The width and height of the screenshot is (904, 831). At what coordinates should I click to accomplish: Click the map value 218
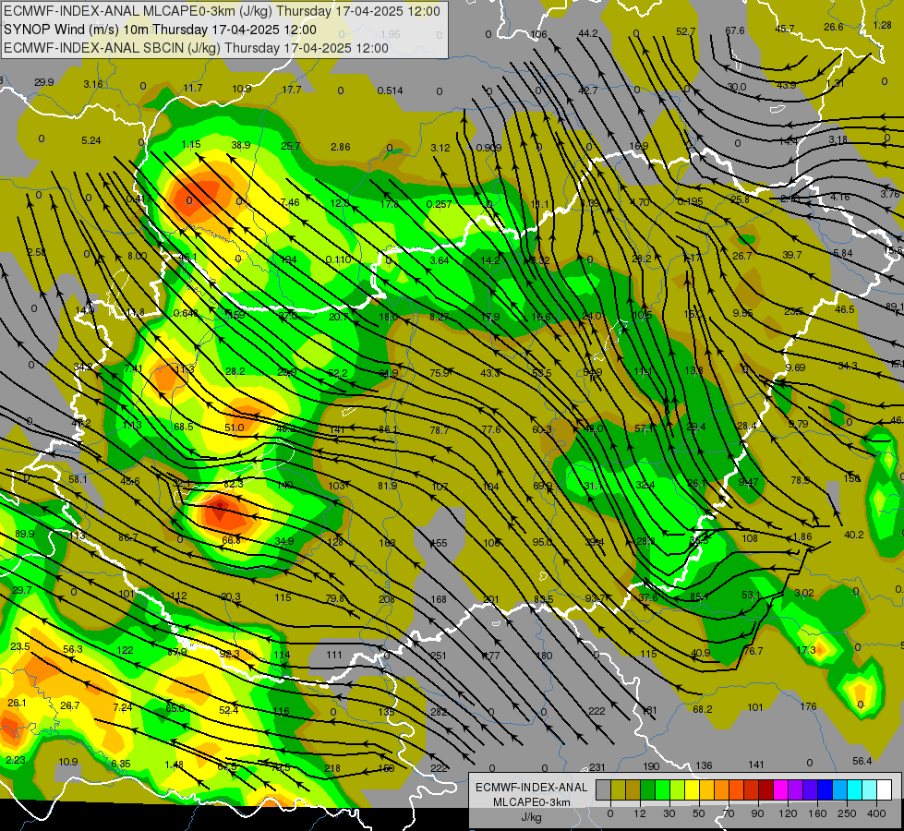[332, 768]
